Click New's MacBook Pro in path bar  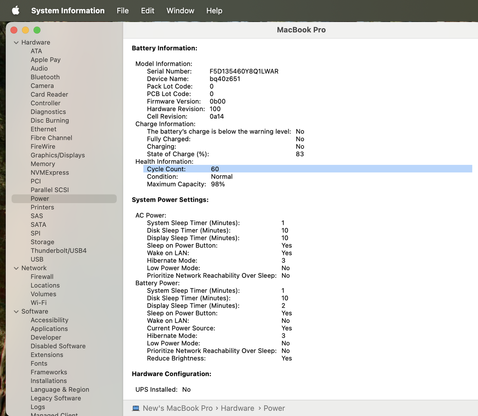[178, 408]
